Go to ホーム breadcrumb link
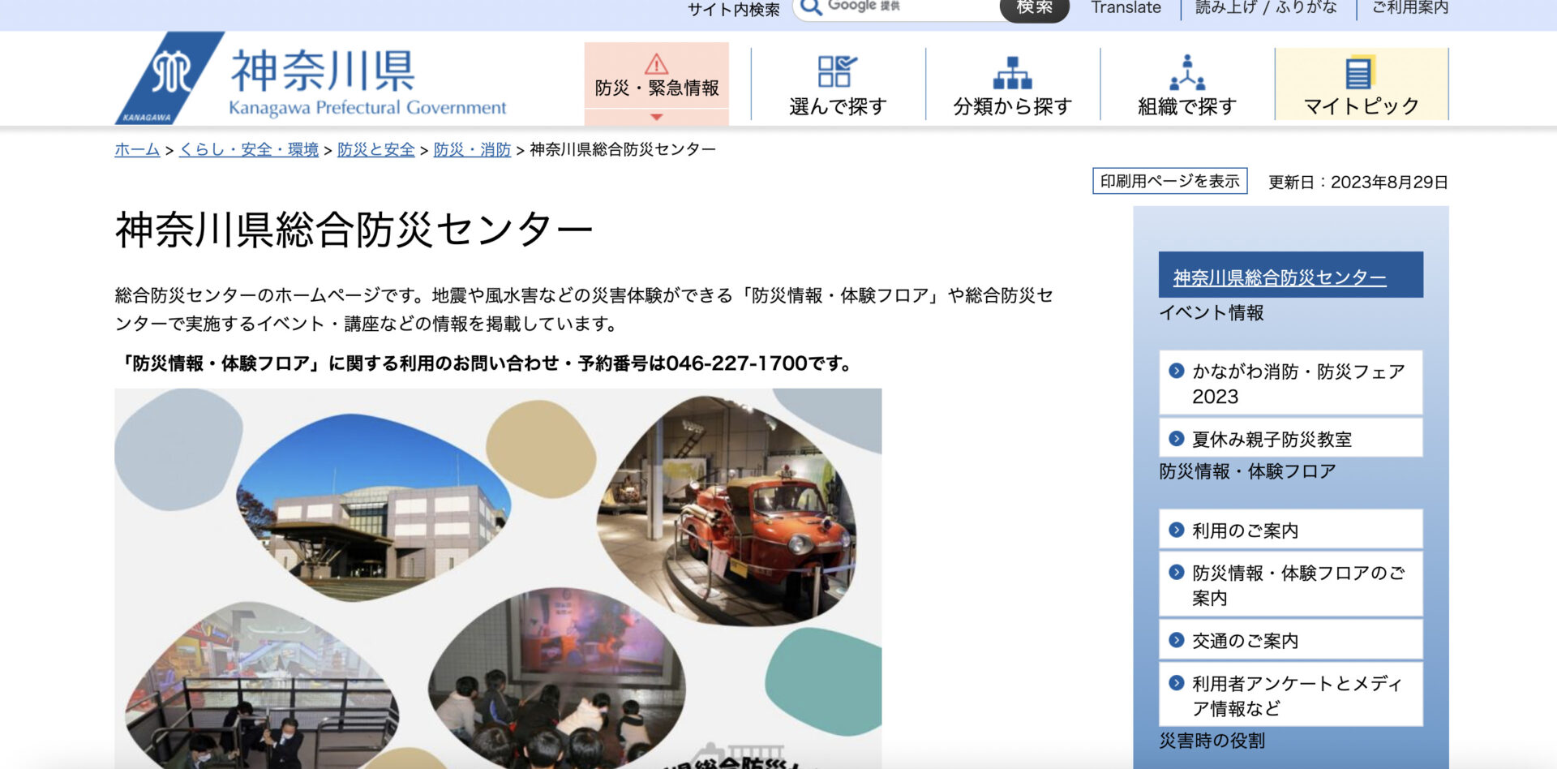The height and width of the screenshot is (769, 1557). [x=137, y=150]
